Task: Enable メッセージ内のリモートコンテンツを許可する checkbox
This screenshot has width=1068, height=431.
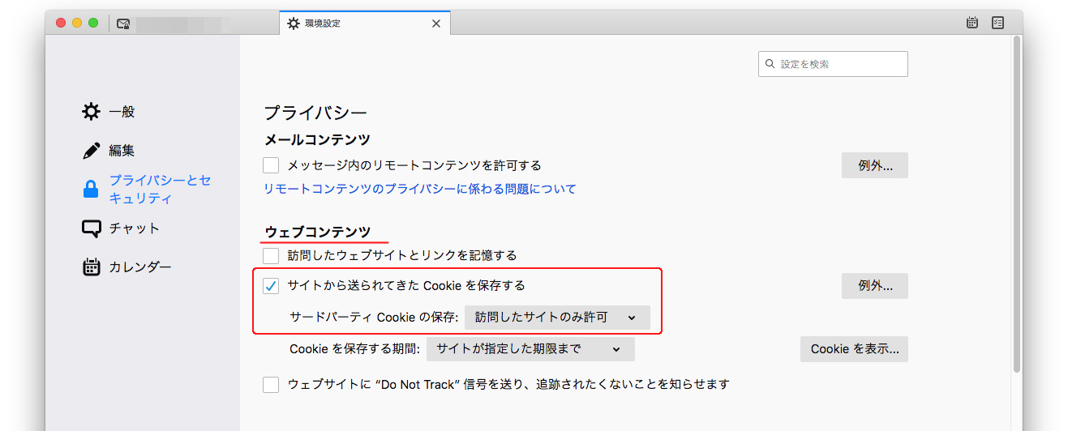Action: tap(271, 165)
